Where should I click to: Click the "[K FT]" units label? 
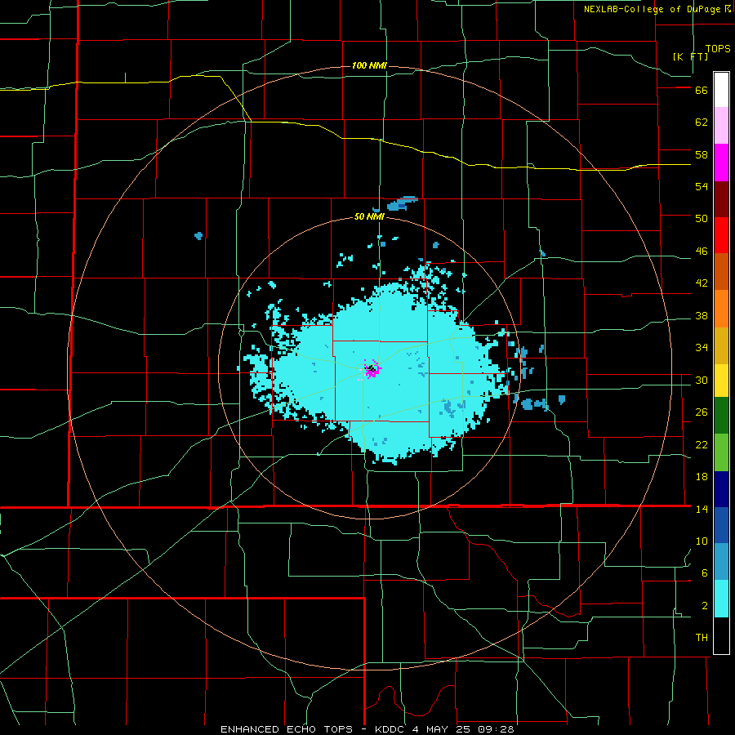click(690, 56)
